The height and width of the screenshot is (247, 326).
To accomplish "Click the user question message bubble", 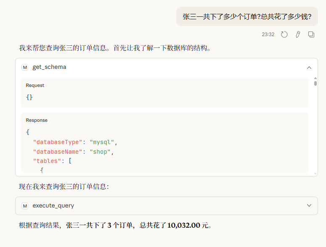I will coord(247,16).
